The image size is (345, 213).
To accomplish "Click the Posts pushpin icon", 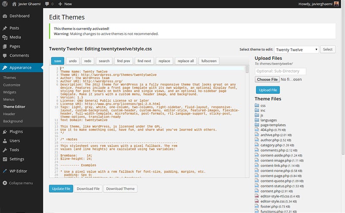I will click(5, 28).
